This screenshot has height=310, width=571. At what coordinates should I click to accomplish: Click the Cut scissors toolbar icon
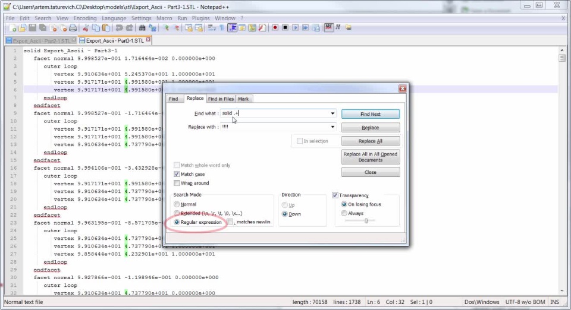coord(86,28)
